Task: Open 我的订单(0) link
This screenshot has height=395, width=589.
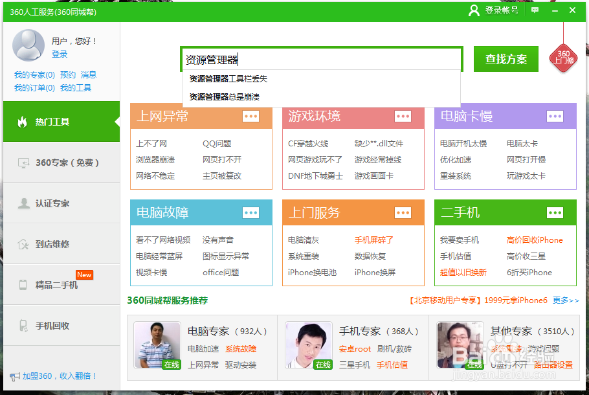Action: pyautogui.click(x=34, y=88)
